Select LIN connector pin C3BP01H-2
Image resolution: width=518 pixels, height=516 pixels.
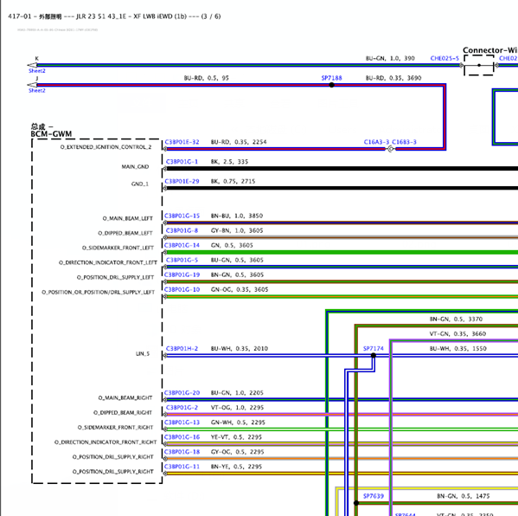point(182,348)
